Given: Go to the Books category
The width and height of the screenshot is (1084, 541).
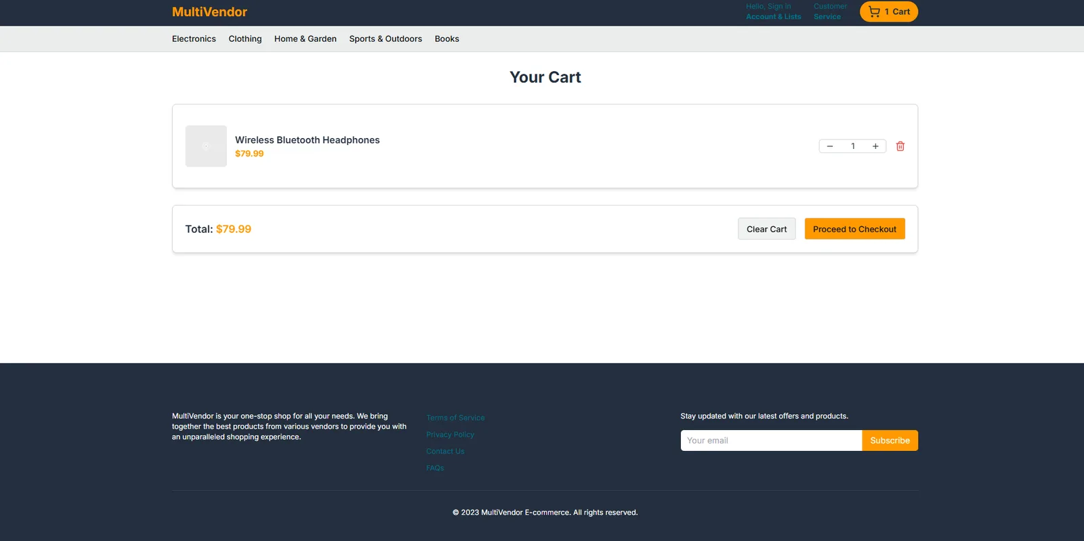Looking at the screenshot, I should click(447, 39).
